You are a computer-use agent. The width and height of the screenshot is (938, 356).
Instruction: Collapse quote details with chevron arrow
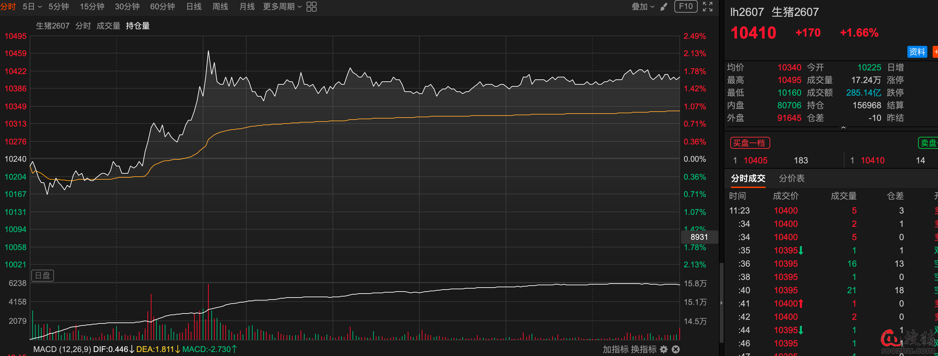coord(843,128)
